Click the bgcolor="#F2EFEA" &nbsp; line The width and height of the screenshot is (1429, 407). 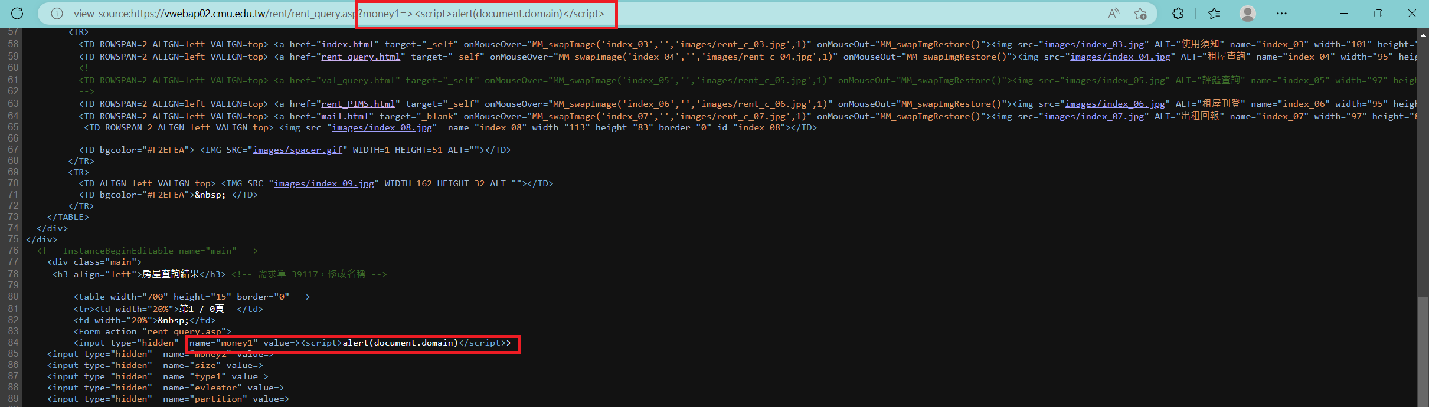[168, 195]
